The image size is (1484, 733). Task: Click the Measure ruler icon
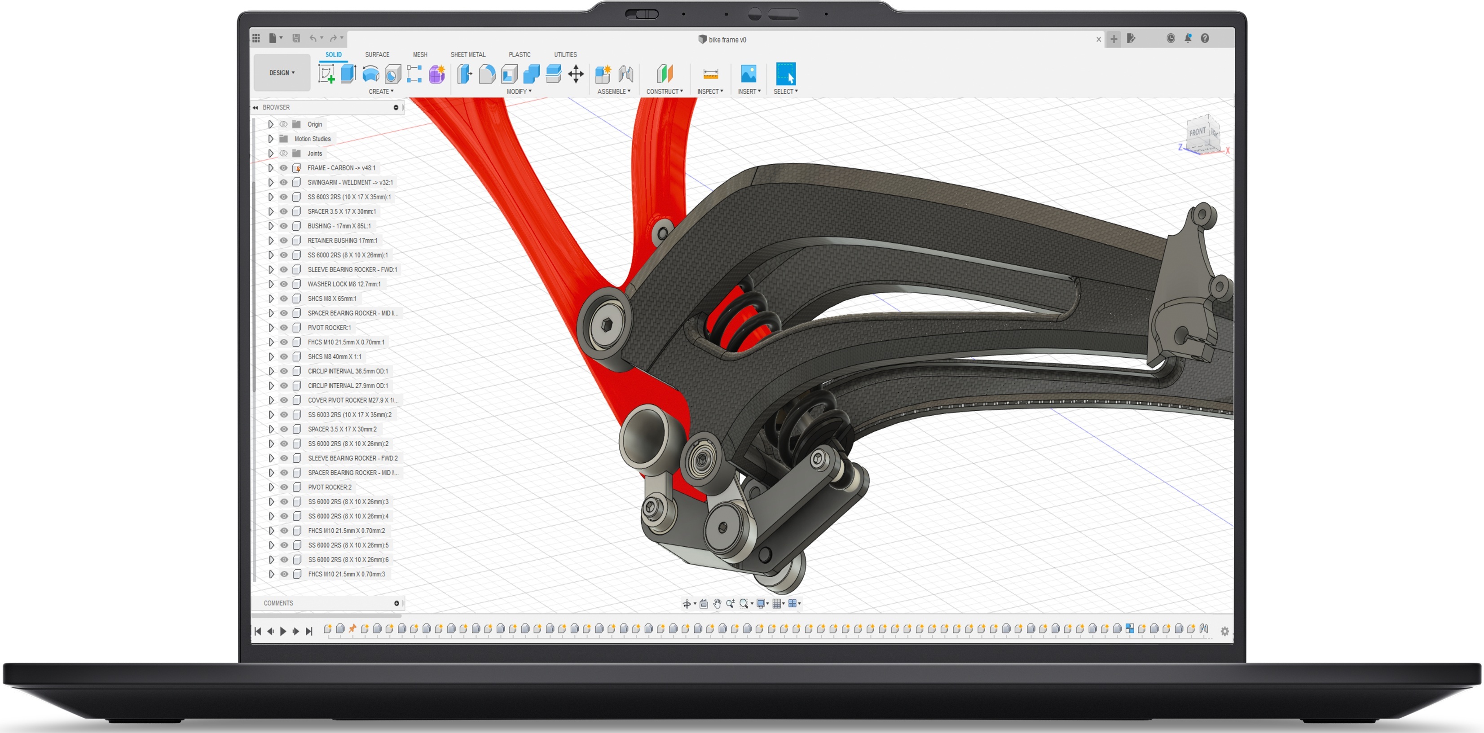(x=710, y=74)
